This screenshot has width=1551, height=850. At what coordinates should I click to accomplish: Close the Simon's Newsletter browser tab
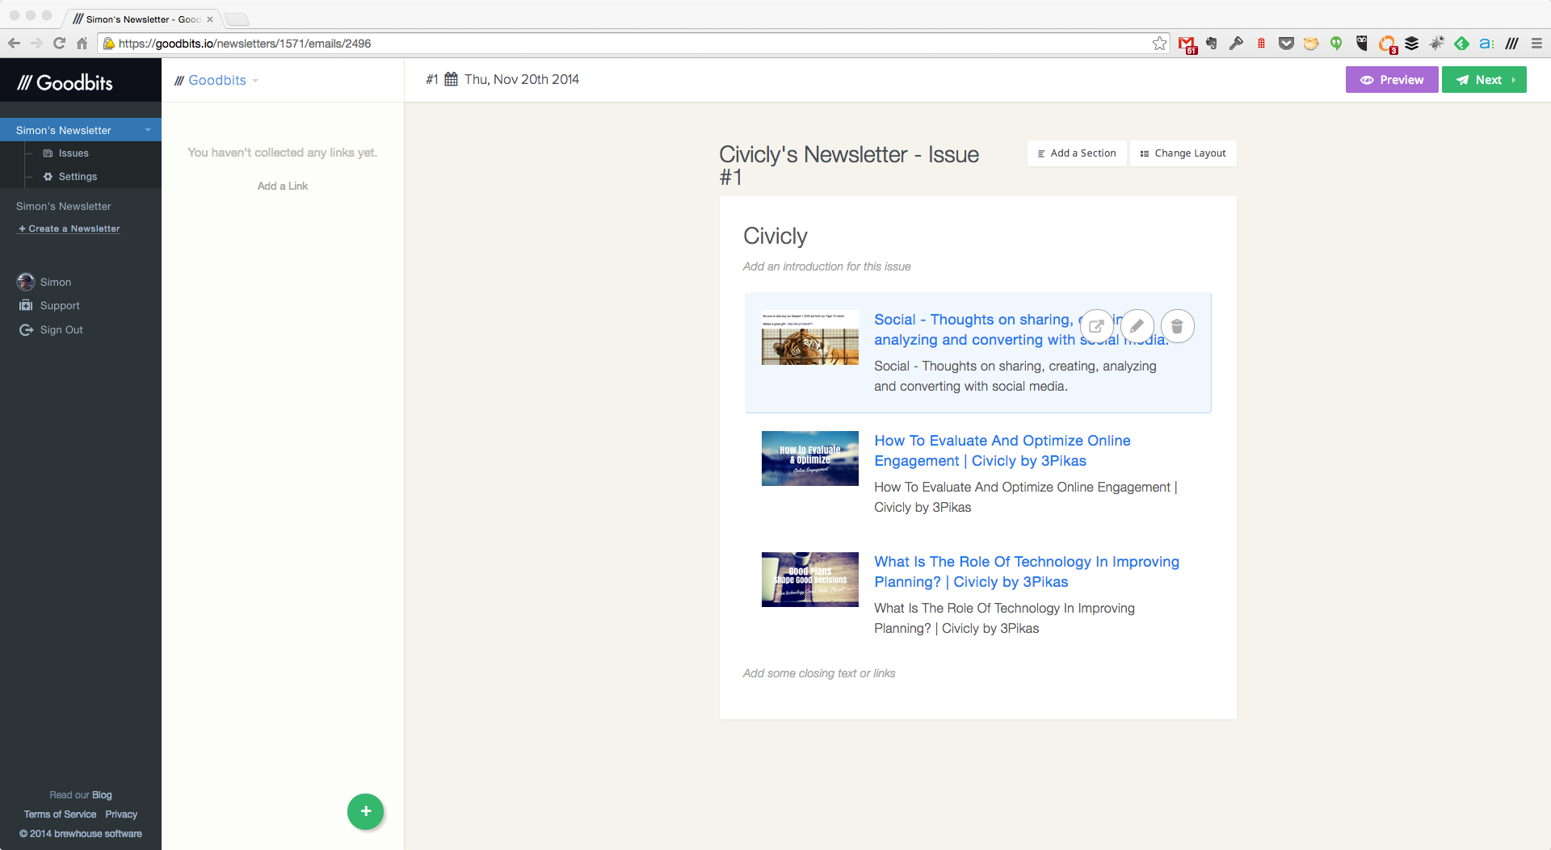pyautogui.click(x=210, y=19)
